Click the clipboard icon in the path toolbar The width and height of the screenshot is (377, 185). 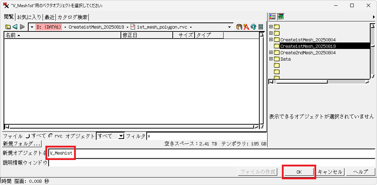(x=239, y=27)
